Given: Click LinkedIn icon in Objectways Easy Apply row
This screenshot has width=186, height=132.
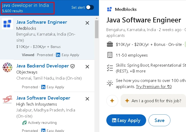Looking at the screenshot, I should coord(43,87).
